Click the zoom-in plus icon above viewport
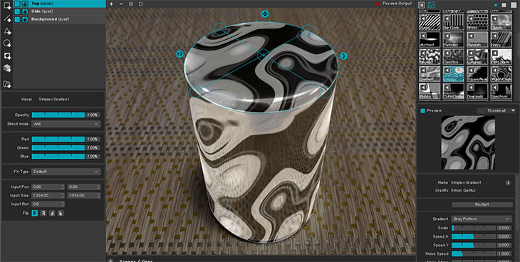520x262 pixels. coord(111,4)
